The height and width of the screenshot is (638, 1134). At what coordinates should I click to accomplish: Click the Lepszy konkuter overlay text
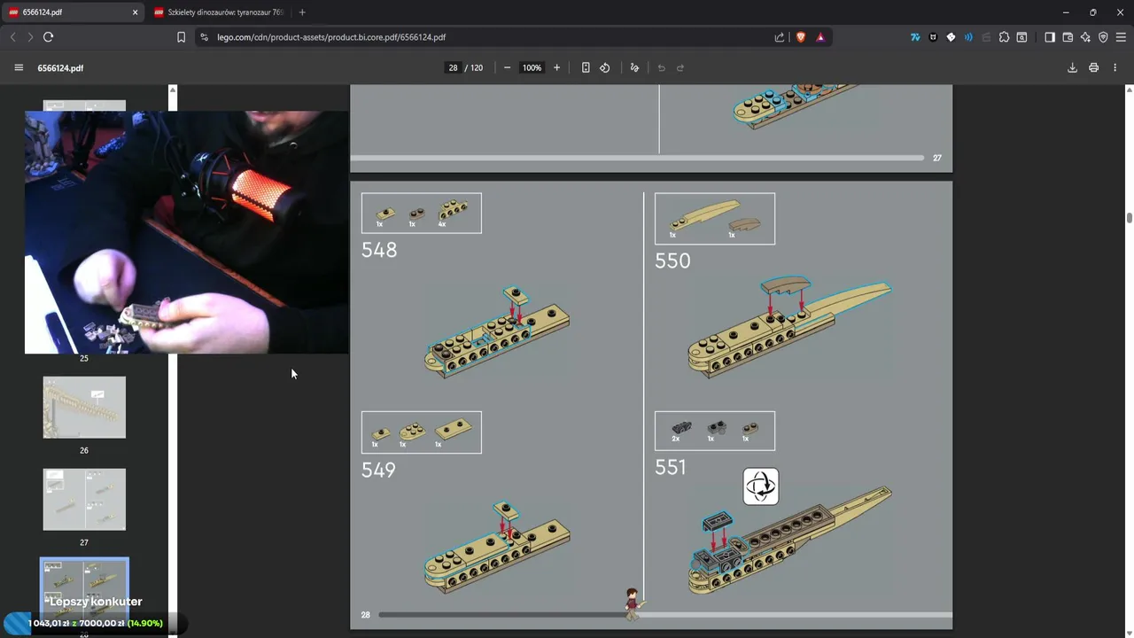click(96, 602)
